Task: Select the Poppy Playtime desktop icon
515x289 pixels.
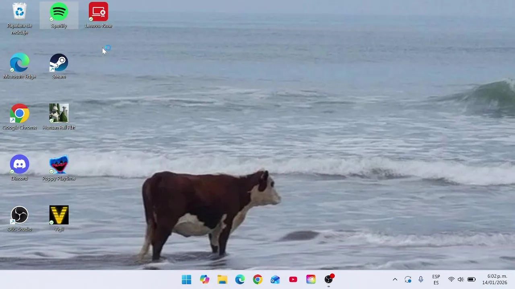Action: click(59, 168)
